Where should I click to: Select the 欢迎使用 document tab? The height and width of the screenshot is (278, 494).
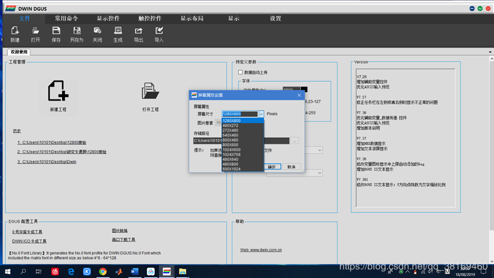tap(19, 52)
